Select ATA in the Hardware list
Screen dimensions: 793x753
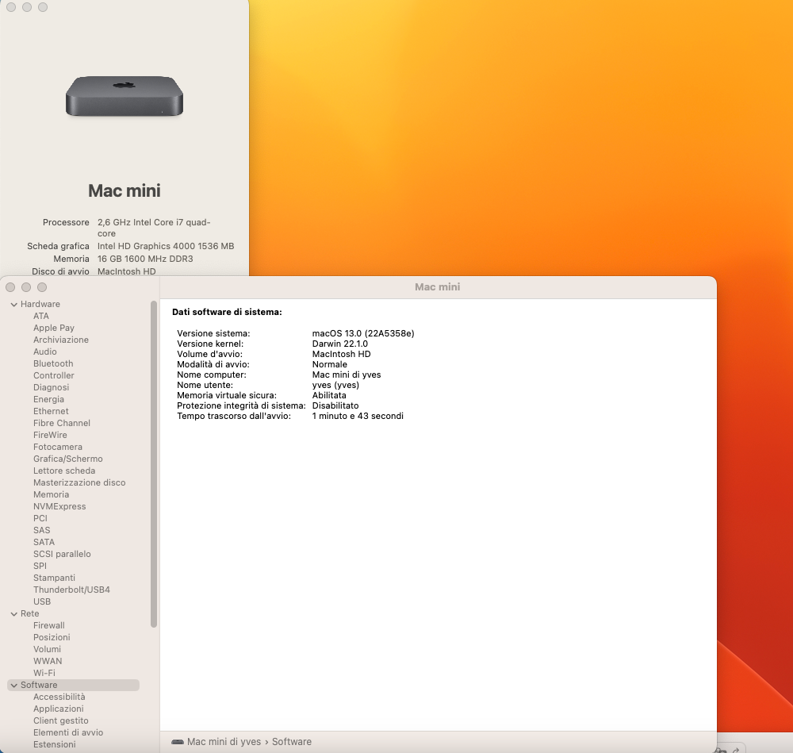(x=41, y=316)
